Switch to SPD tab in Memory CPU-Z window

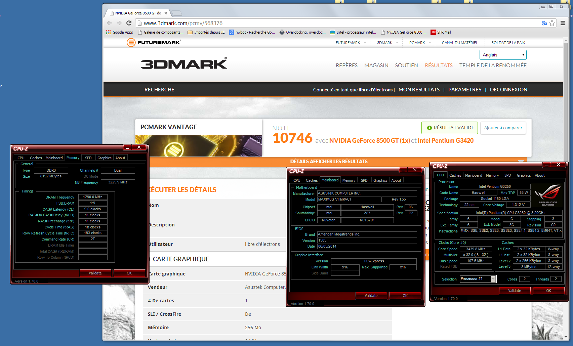point(88,158)
